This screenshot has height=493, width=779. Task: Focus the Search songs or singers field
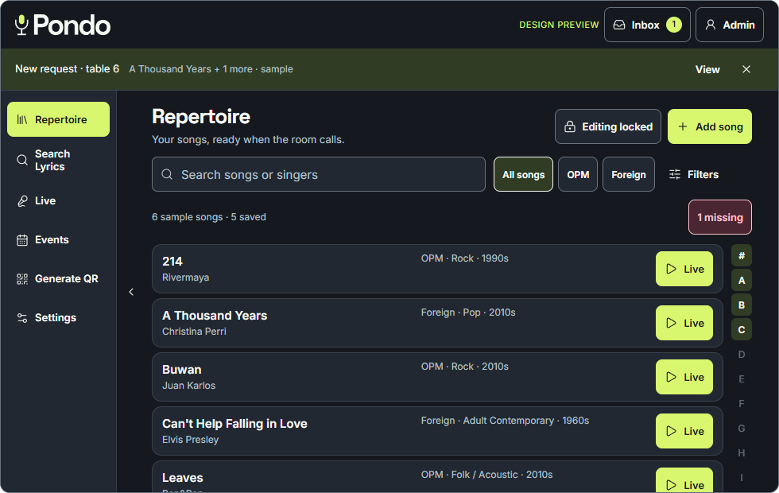(x=319, y=174)
